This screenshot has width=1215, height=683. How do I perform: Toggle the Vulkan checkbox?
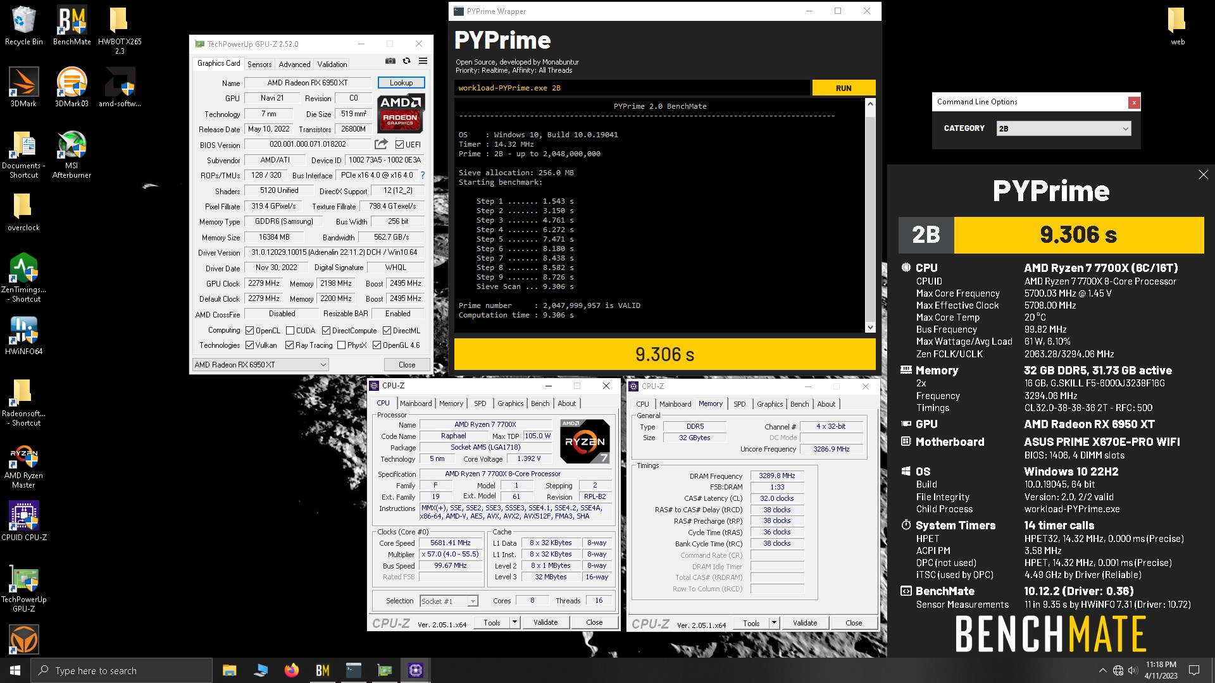coord(250,345)
